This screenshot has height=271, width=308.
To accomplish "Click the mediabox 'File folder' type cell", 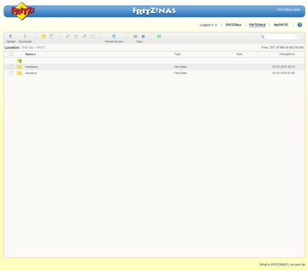I will [x=181, y=67].
